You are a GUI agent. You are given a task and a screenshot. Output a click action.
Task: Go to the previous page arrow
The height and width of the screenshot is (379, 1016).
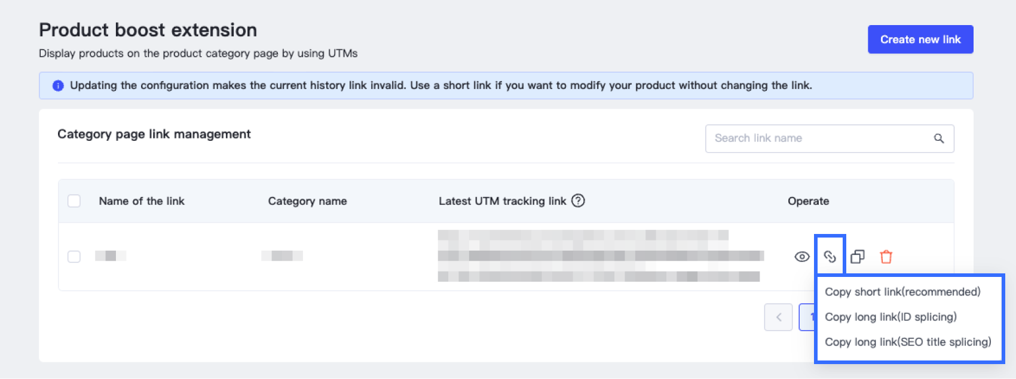tap(778, 317)
